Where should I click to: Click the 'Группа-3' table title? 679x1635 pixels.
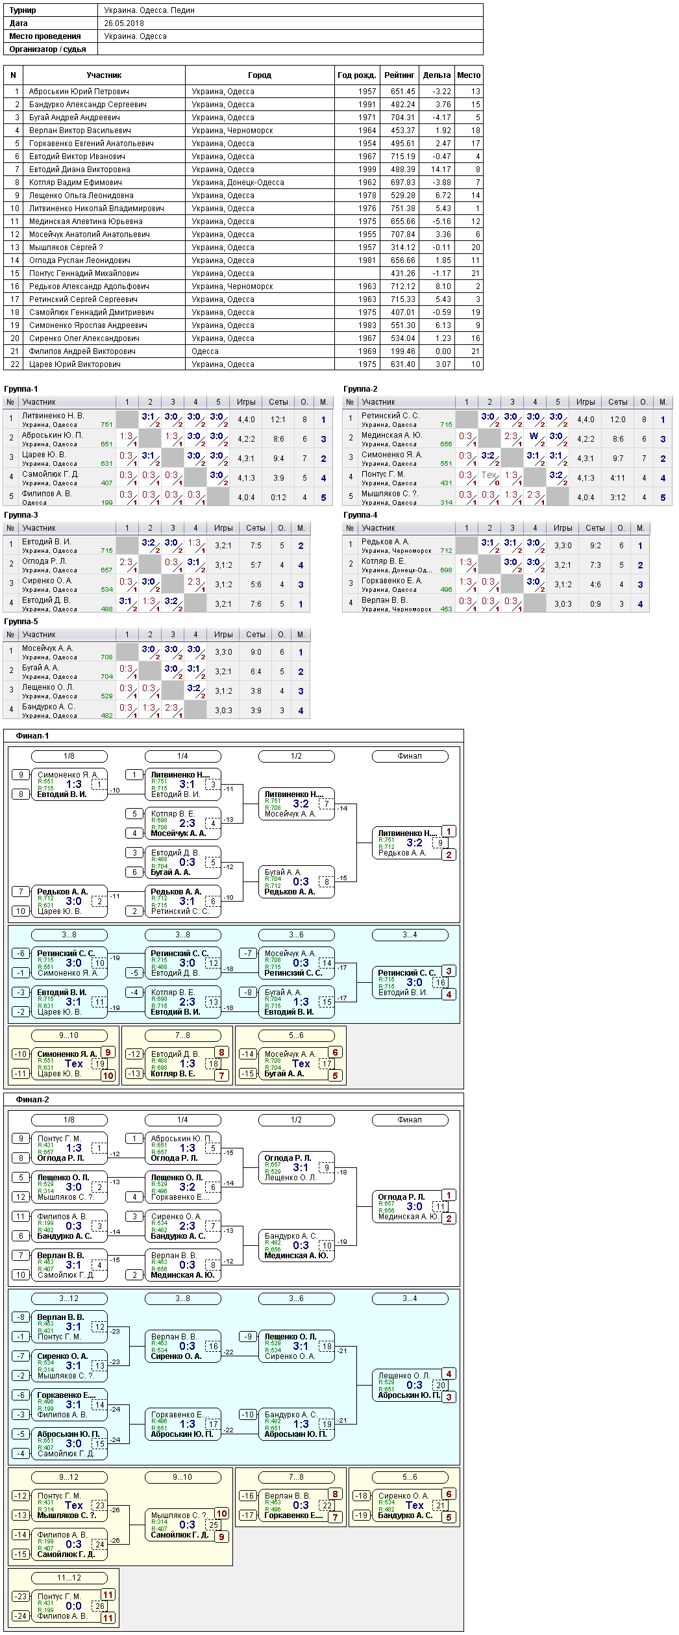point(21,515)
